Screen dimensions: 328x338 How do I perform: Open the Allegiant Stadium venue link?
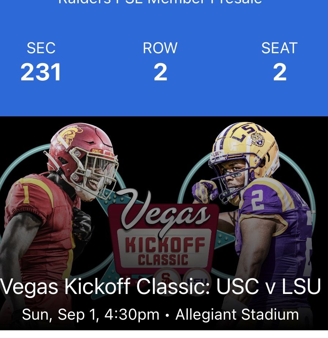click(237, 315)
